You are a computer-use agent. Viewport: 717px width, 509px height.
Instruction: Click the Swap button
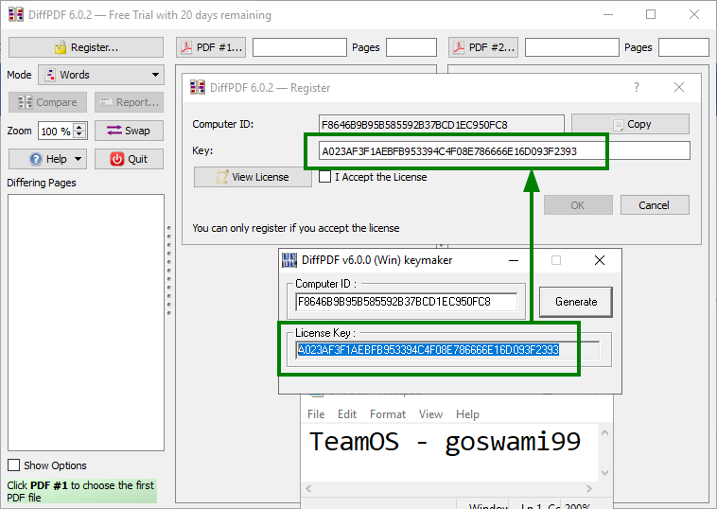[129, 131]
